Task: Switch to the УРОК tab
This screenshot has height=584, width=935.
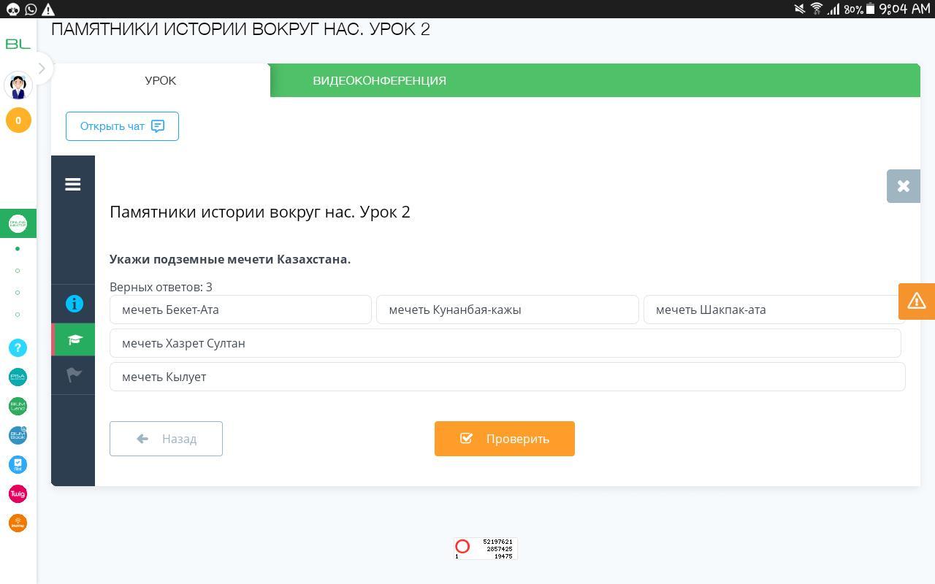Action: click(x=160, y=80)
